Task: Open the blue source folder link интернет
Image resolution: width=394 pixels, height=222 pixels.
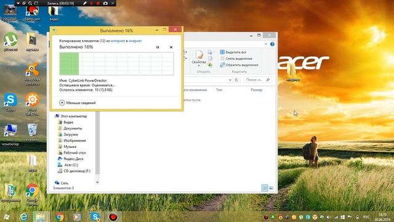Action: (118, 41)
